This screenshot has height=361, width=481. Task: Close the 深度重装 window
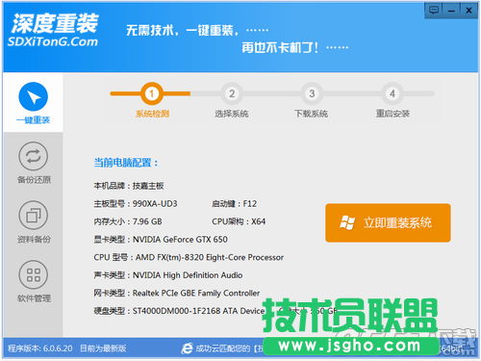468,11
